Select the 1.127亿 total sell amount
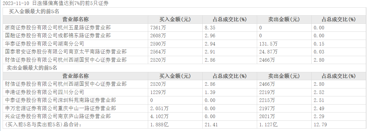 pos(268,125)
